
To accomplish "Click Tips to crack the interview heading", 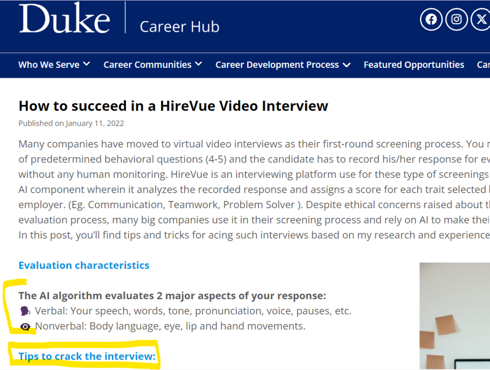I will [x=87, y=356].
